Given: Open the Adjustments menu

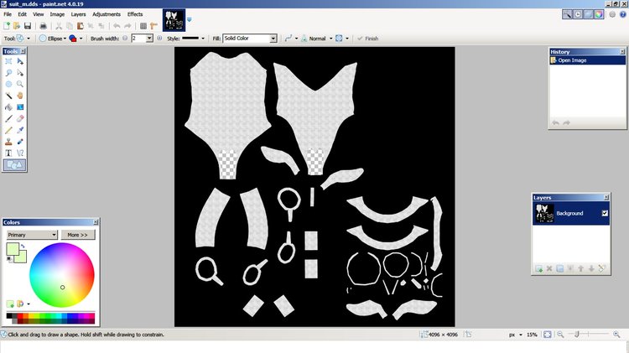Looking at the screenshot, I should pyautogui.click(x=107, y=14).
